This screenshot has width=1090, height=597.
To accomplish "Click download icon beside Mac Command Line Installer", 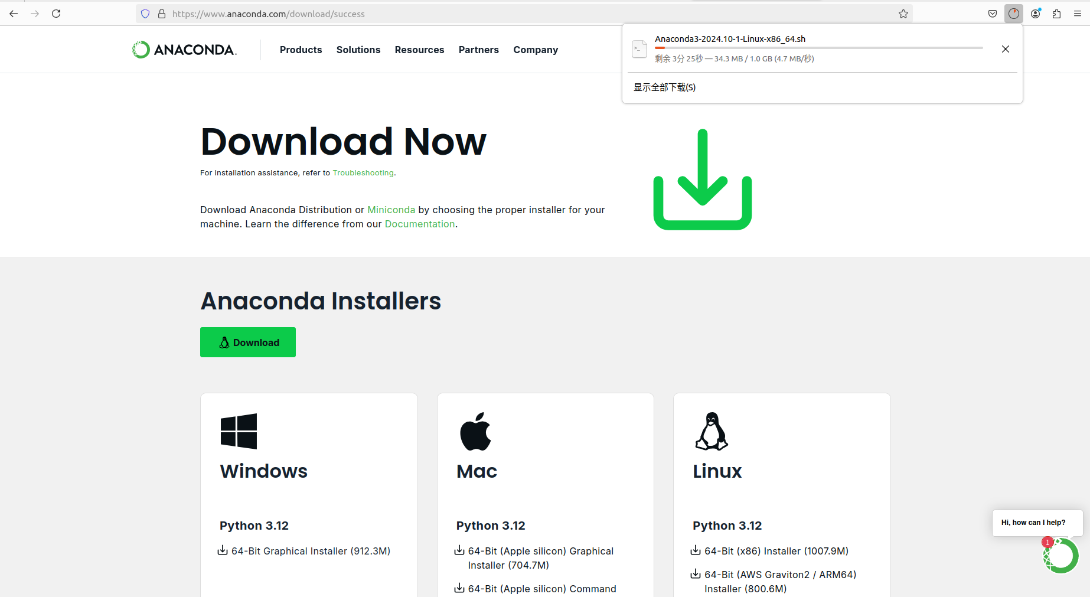I will pos(459,588).
